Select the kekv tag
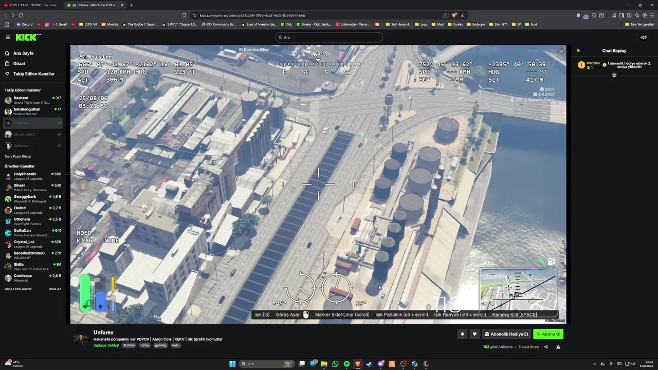 point(176,345)
